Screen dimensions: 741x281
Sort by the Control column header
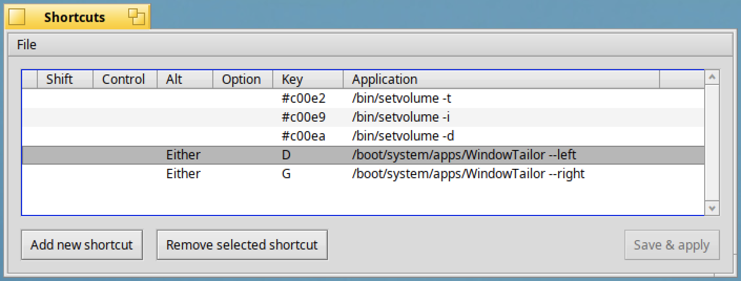coord(125,80)
